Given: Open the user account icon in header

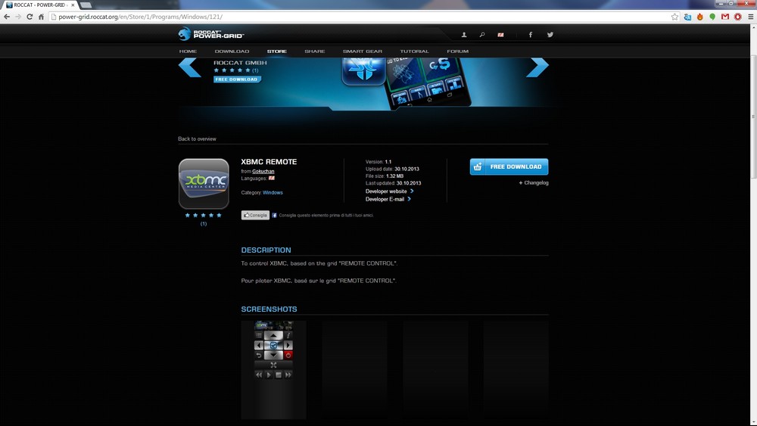Looking at the screenshot, I should pyautogui.click(x=464, y=35).
